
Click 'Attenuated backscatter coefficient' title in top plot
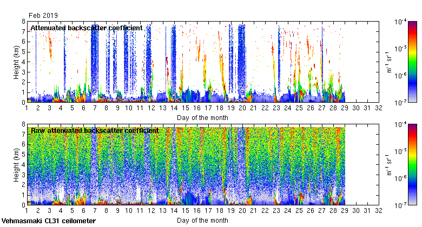(x=87, y=28)
